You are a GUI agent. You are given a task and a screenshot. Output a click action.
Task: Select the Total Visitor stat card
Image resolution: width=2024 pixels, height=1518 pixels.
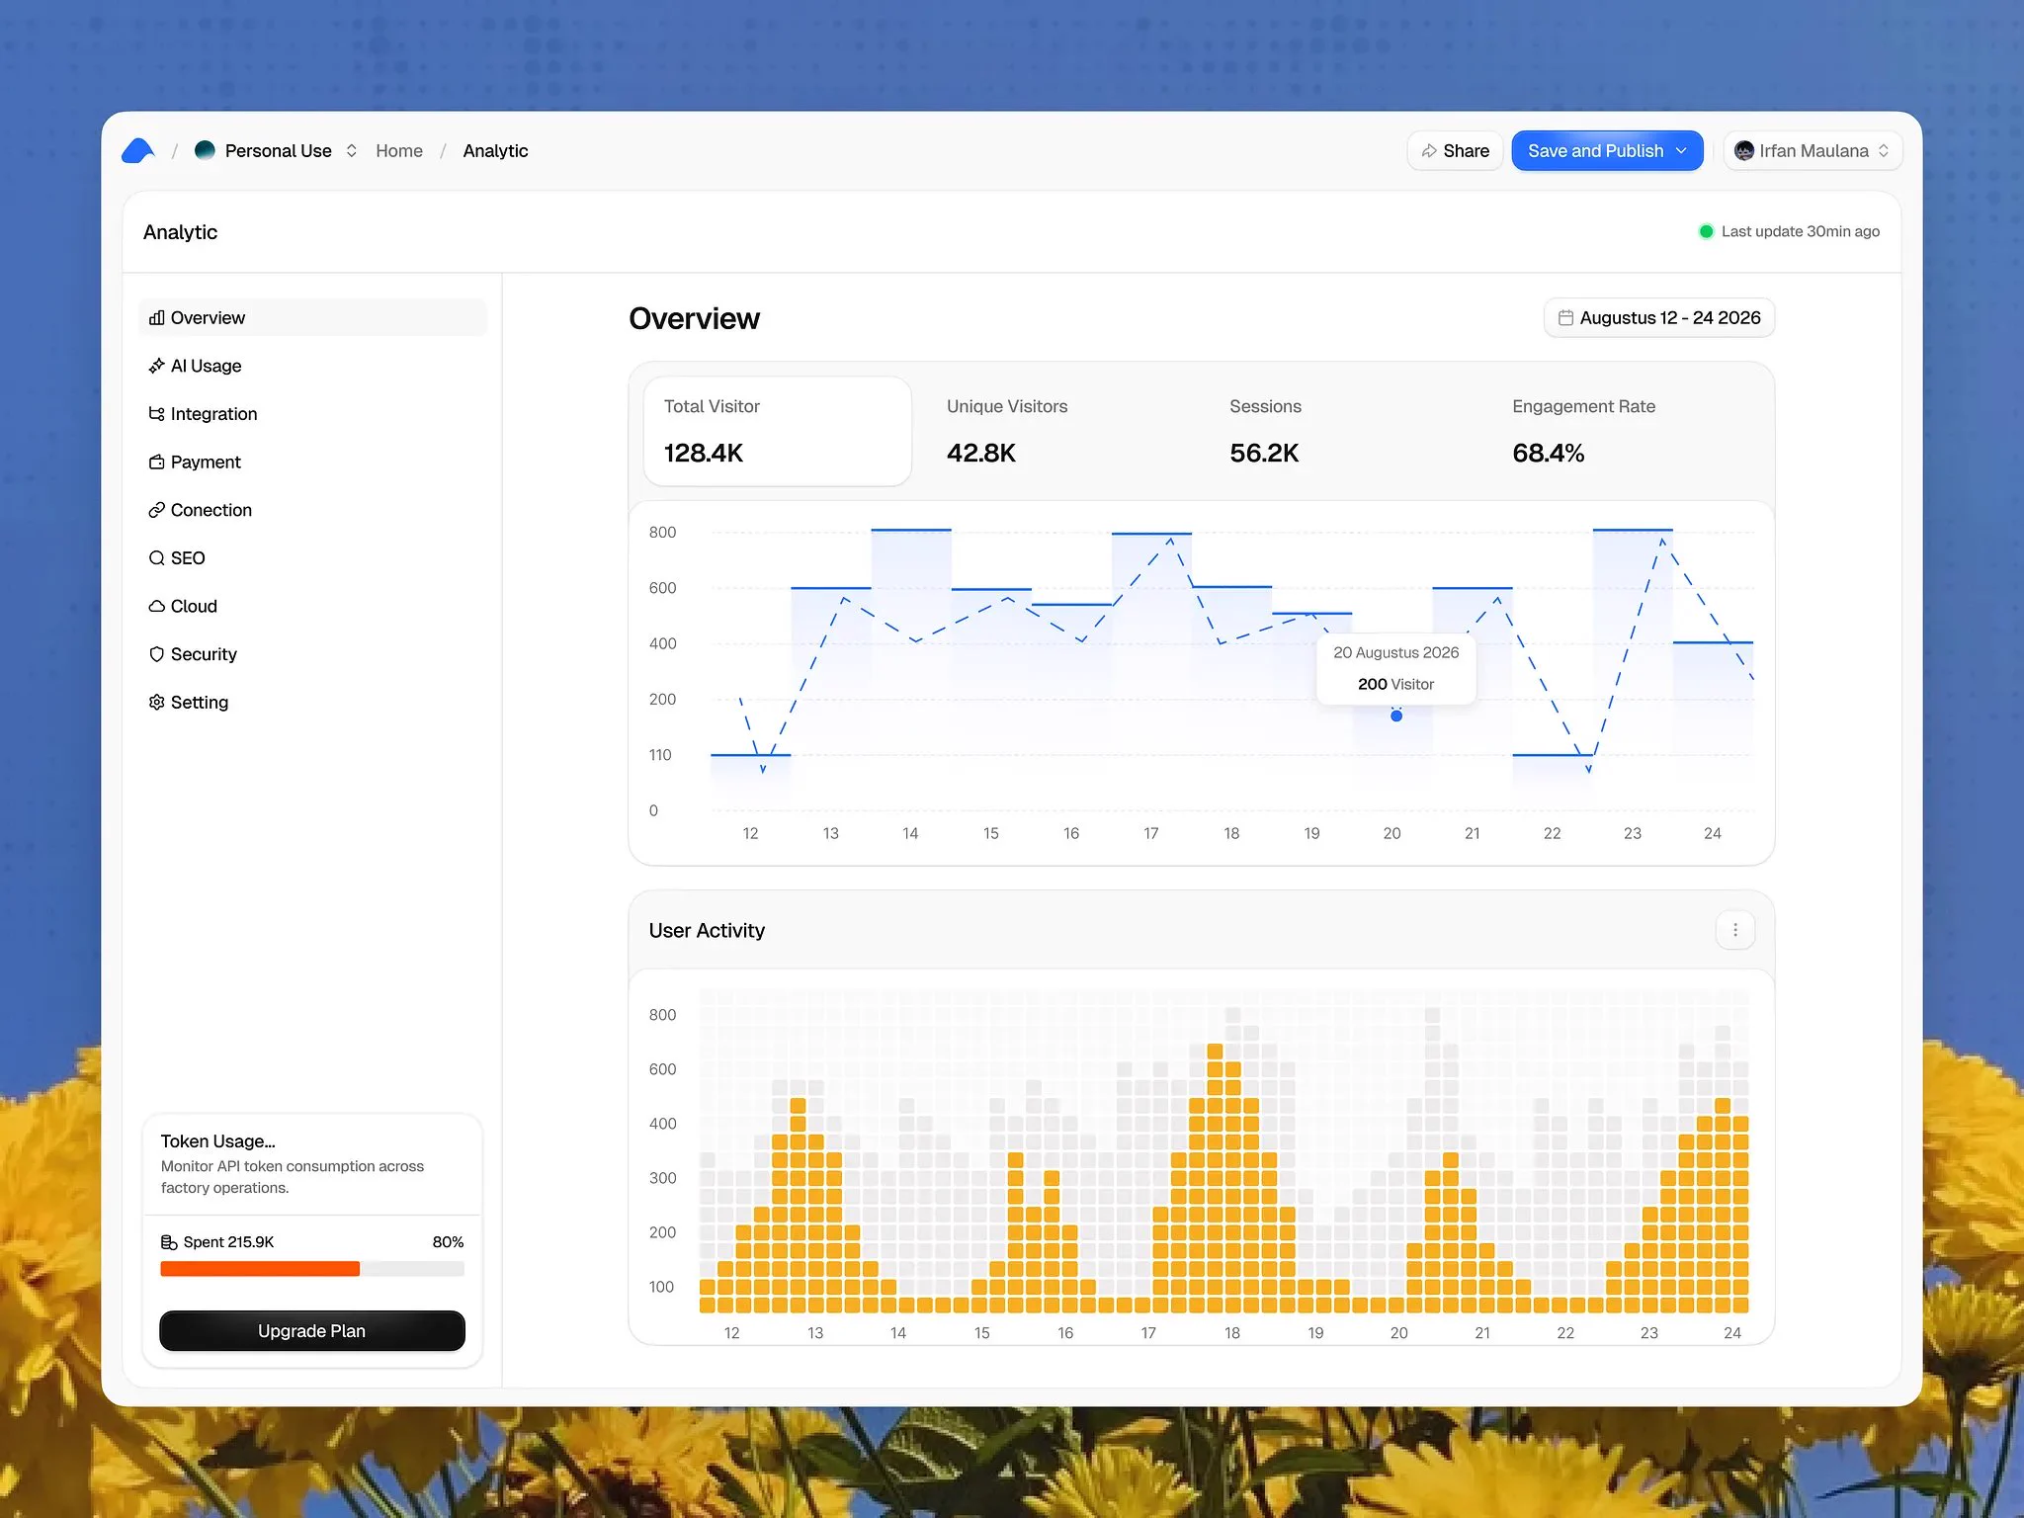[x=778, y=431]
